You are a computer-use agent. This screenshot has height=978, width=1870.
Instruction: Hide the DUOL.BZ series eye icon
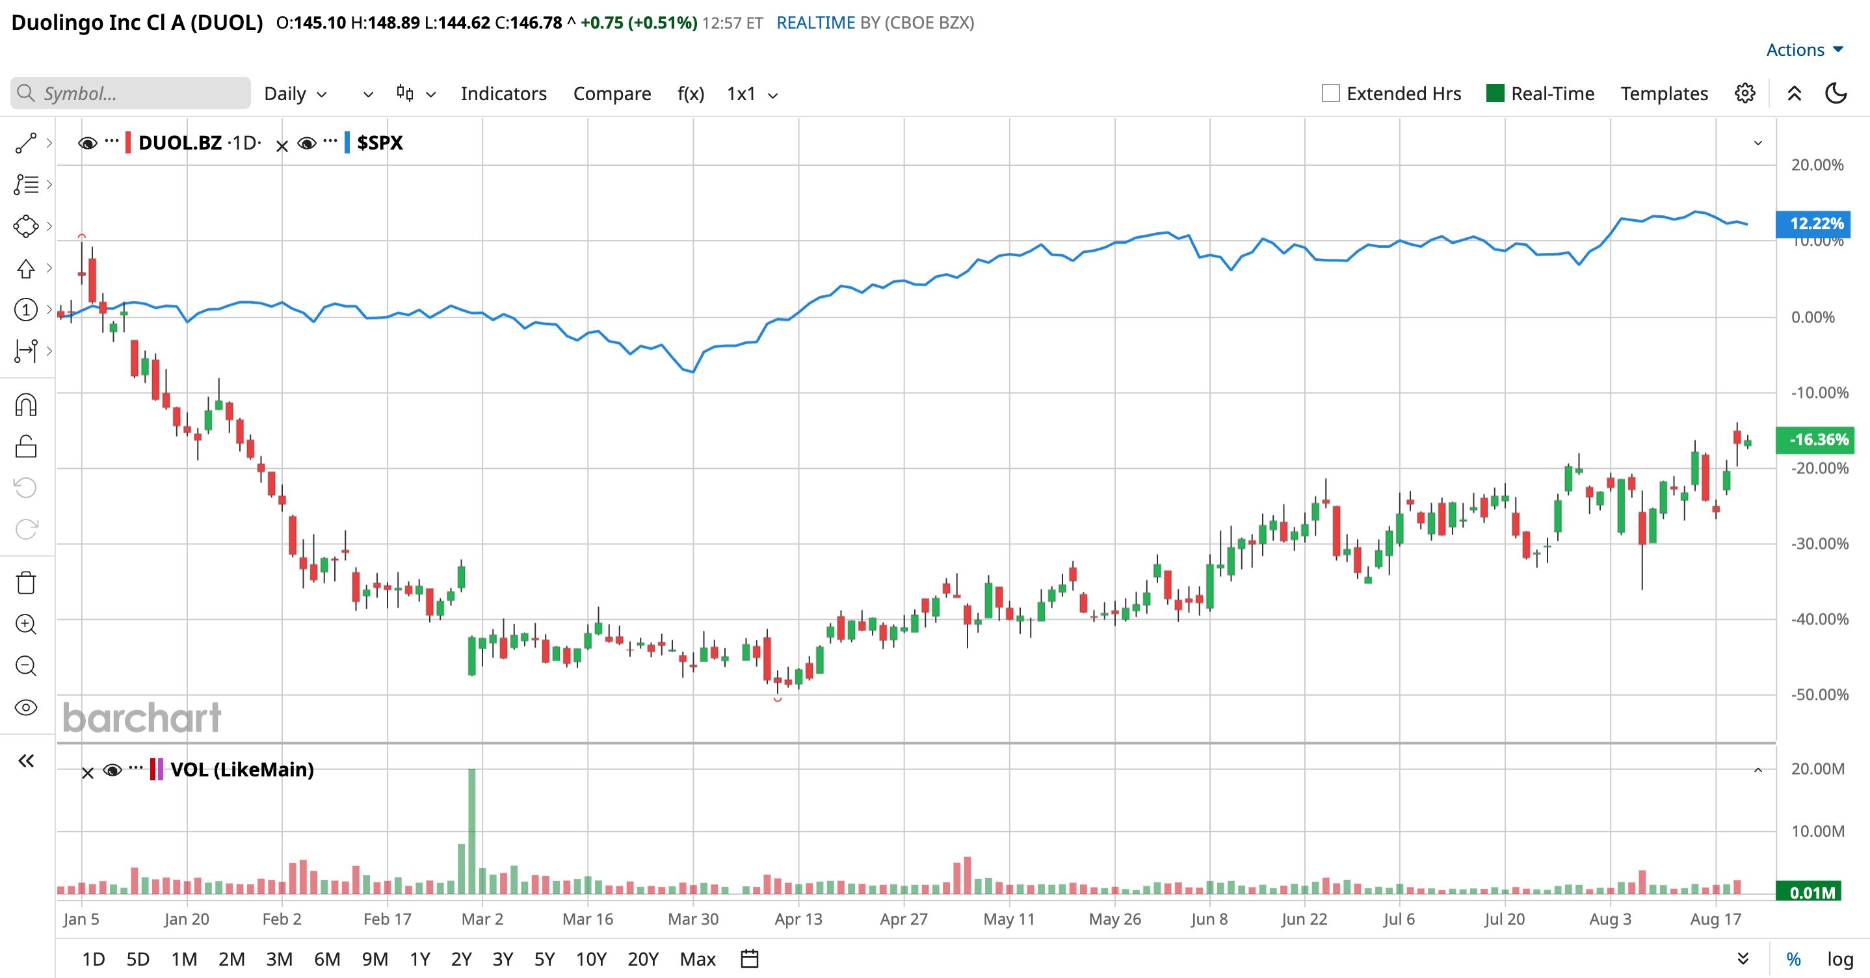pyautogui.click(x=88, y=143)
